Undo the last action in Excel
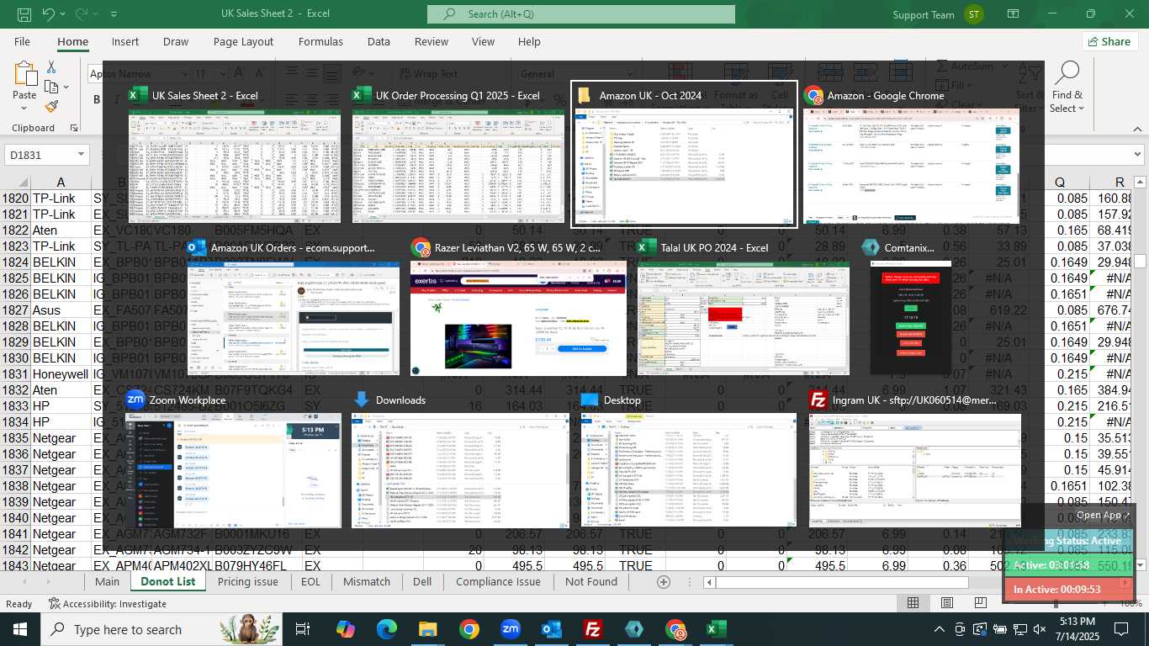Screen dimensions: 1149x646 47,14
